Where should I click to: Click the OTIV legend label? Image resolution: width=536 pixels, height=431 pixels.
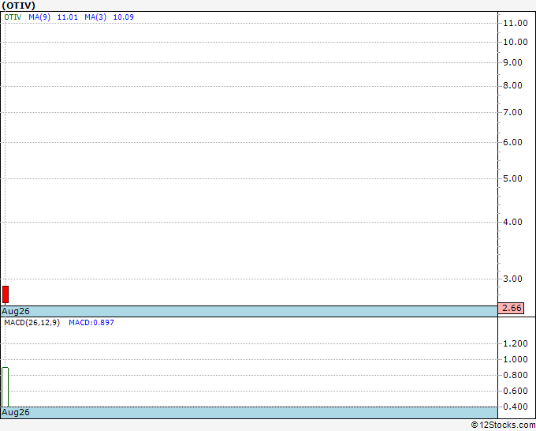click(x=13, y=17)
